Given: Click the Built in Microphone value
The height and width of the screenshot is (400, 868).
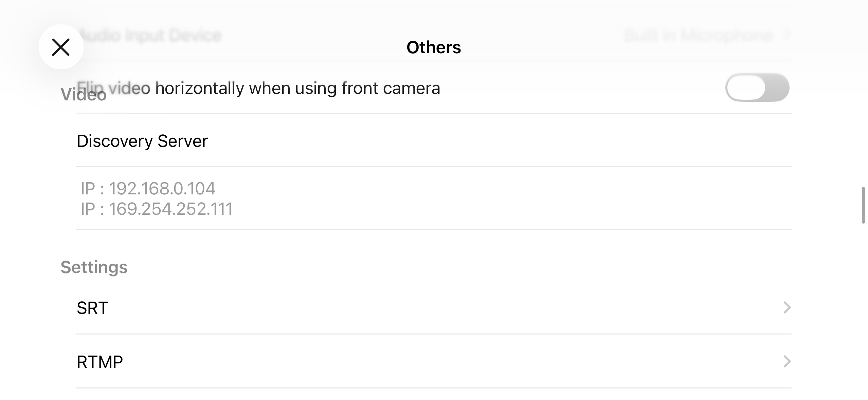Looking at the screenshot, I should click(698, 35).
